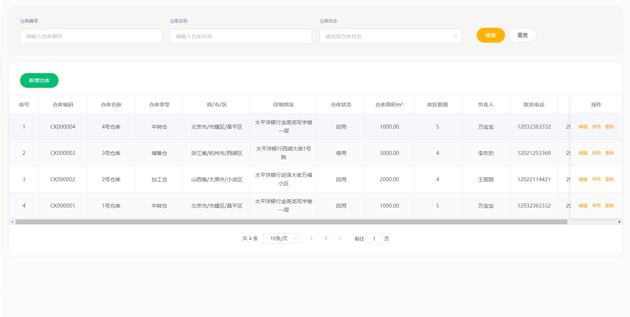Screen dimensions: 630x317
Task: Click the 李欢欢 manager cell
Action: point(486,153)
